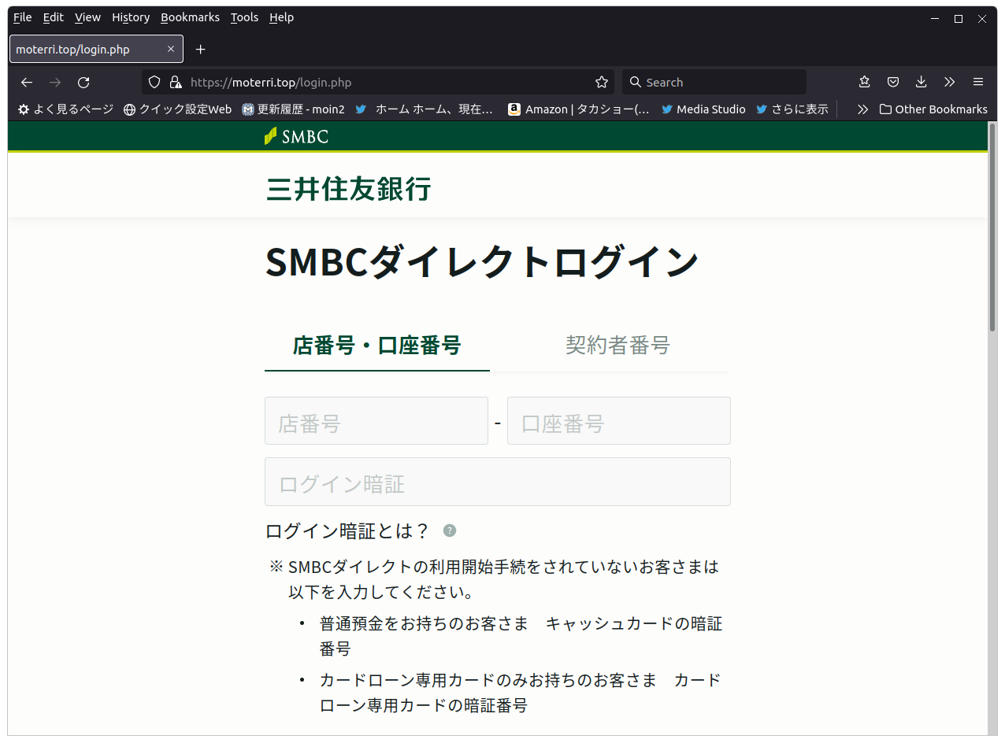Save the page to Pocket

click(x=892, y=82)
